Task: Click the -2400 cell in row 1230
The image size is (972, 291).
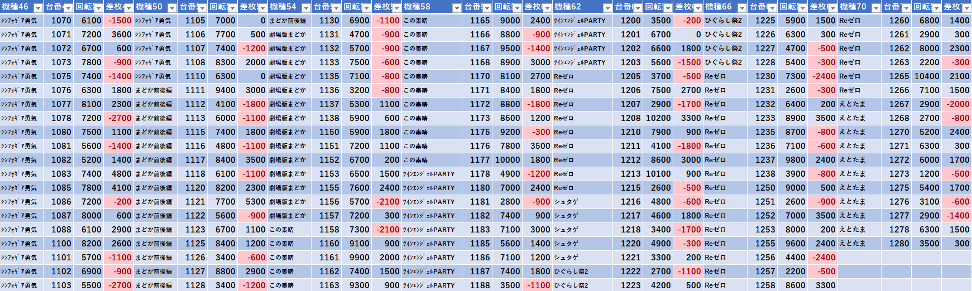Action: pos(823,76)
